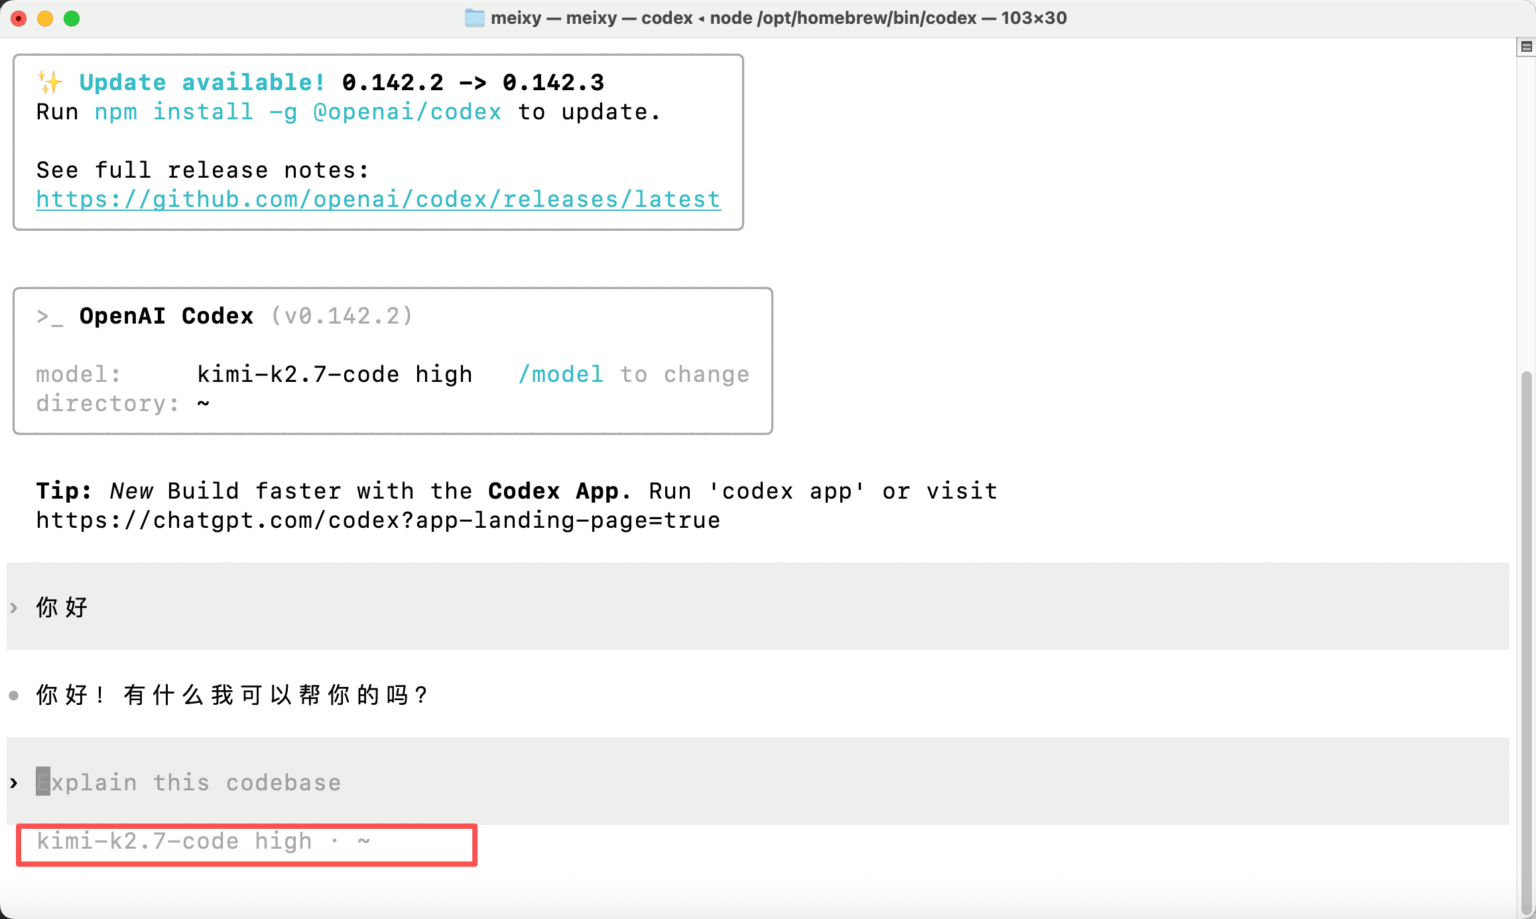Screen dimensions: 1536x919
Task: Click the 'Tip:' label
Action: pos(64,491)
